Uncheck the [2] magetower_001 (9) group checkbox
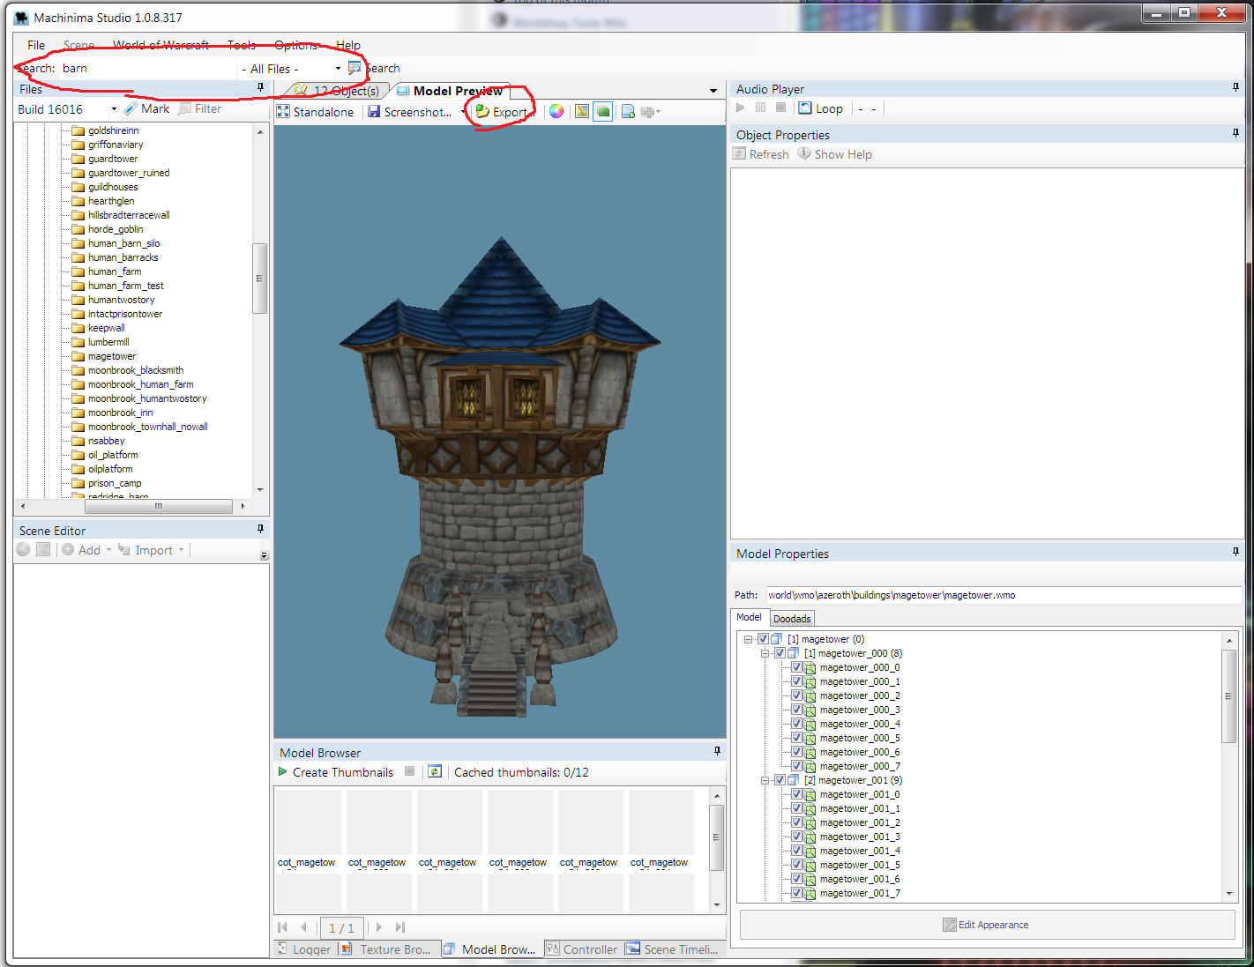1254x967 pixels. (780, 780)
